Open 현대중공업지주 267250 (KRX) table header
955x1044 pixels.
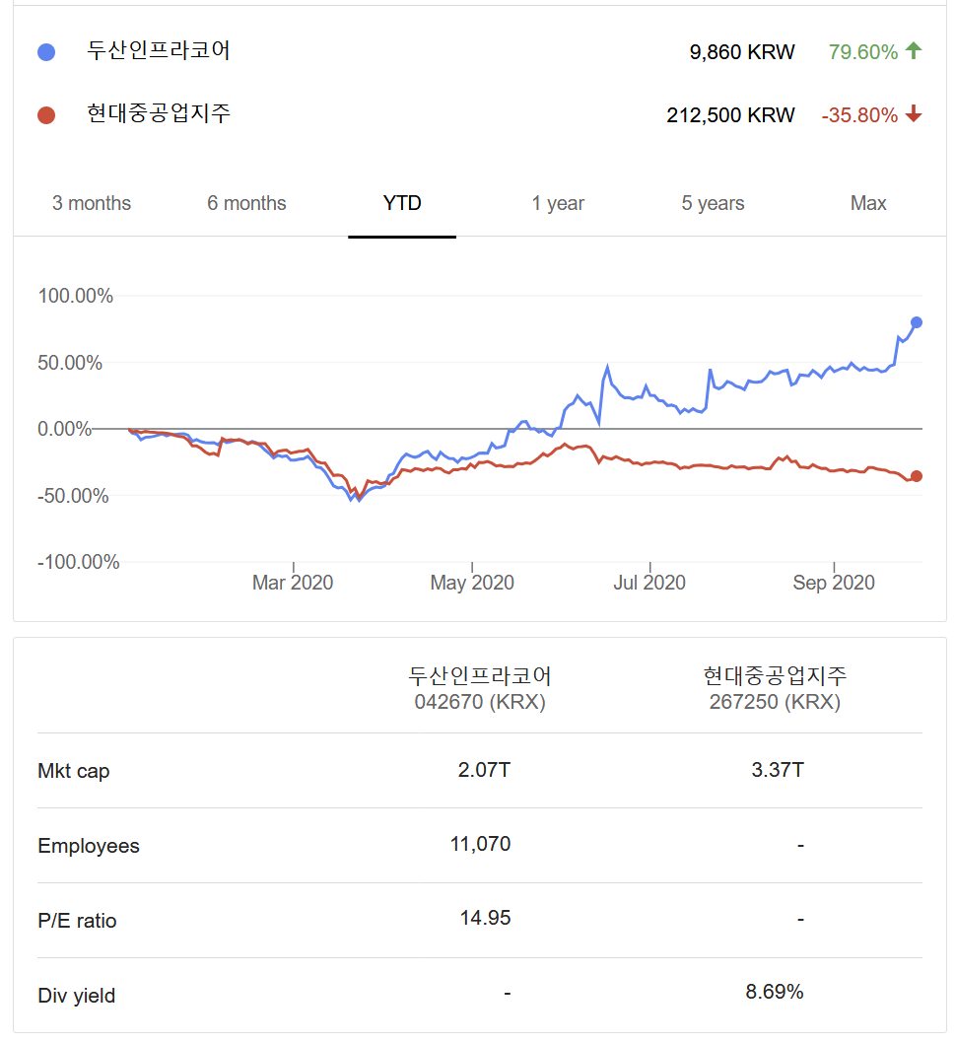[x=775, y=688]
